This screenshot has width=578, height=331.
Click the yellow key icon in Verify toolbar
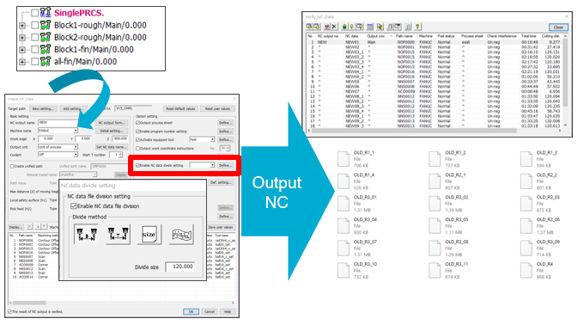pos(417,27)
